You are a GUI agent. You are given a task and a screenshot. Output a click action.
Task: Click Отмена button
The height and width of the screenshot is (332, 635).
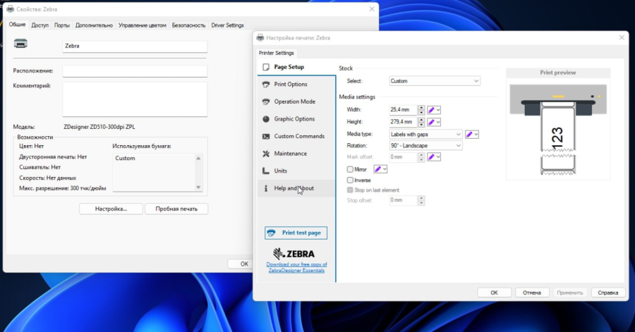tap(532, 293)
